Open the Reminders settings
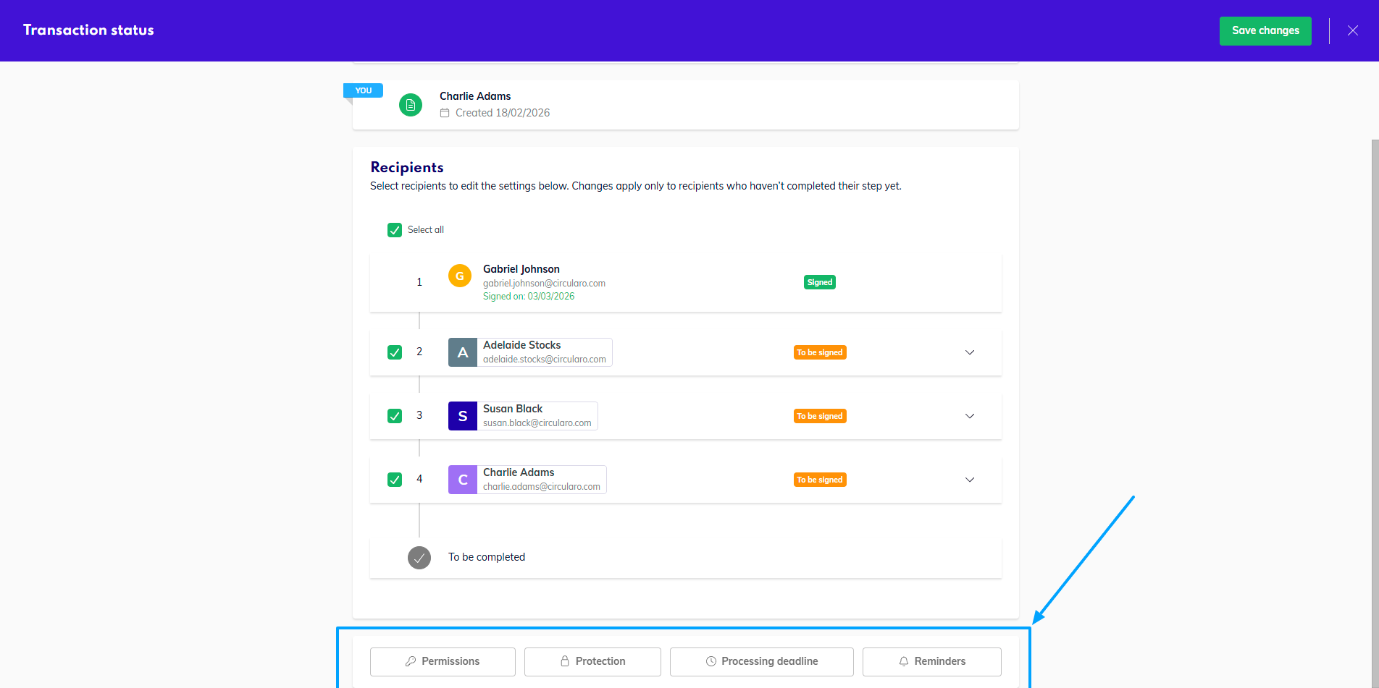 coord(931,661)
